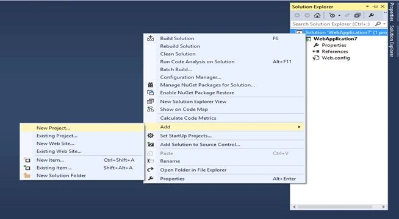
Task: Open the vertical Properties side tab
Action: click(392, 12)
